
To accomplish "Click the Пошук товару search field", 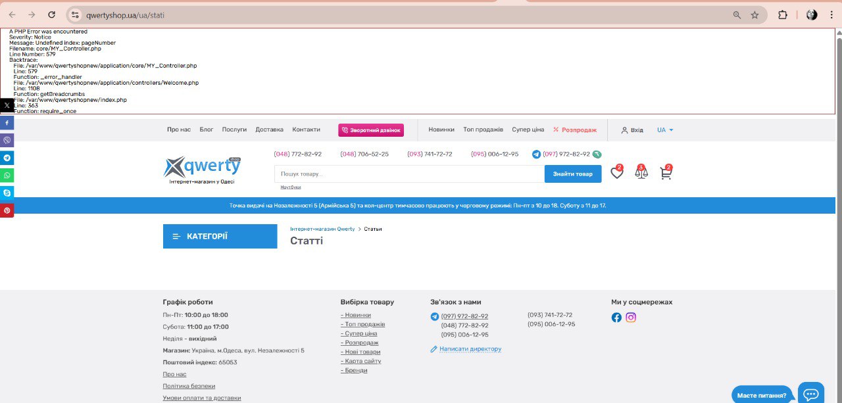I will 409,174.
